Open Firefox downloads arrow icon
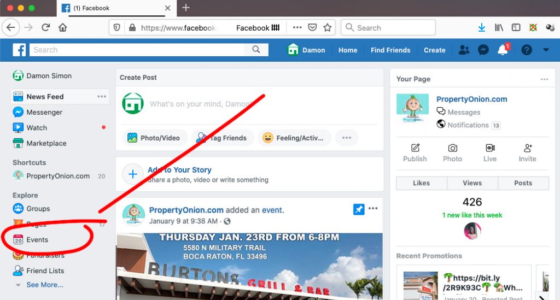Screen dimensions: 560x300 pos(481,27)
